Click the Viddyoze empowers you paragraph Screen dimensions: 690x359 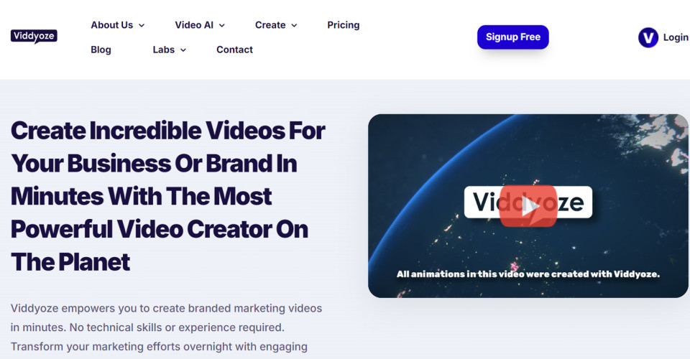click(x=166, y=327)
